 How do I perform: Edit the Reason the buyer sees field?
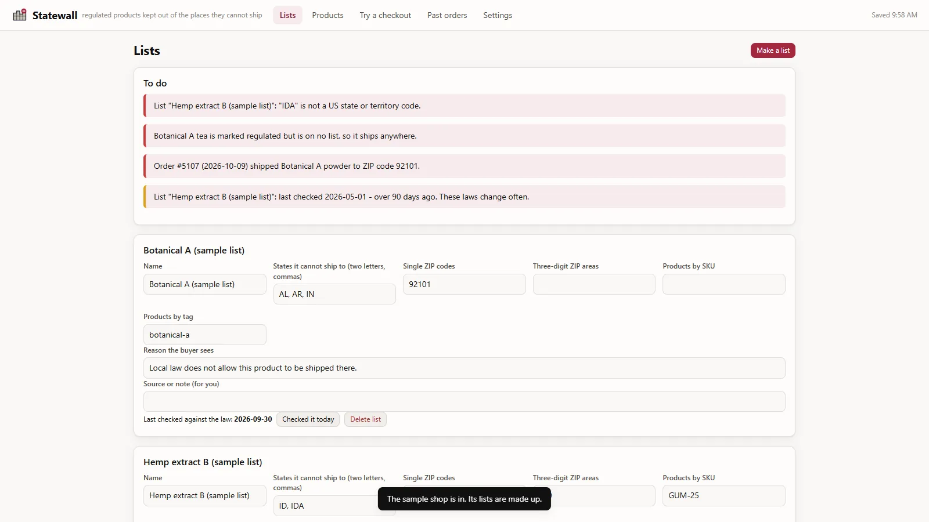tap(464, 368)
